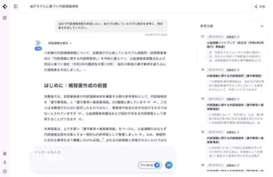Select reference 35 title 遵守事項＋推奨事項版
273x177 pixels.
pyautogui.click(x=235, y=140)
